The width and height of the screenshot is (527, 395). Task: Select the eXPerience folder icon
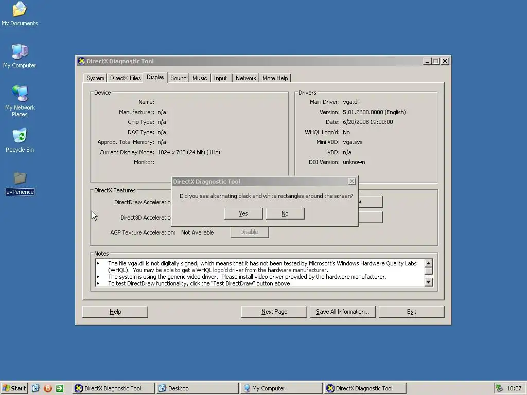pyautogui.click(x=20, y=183)
